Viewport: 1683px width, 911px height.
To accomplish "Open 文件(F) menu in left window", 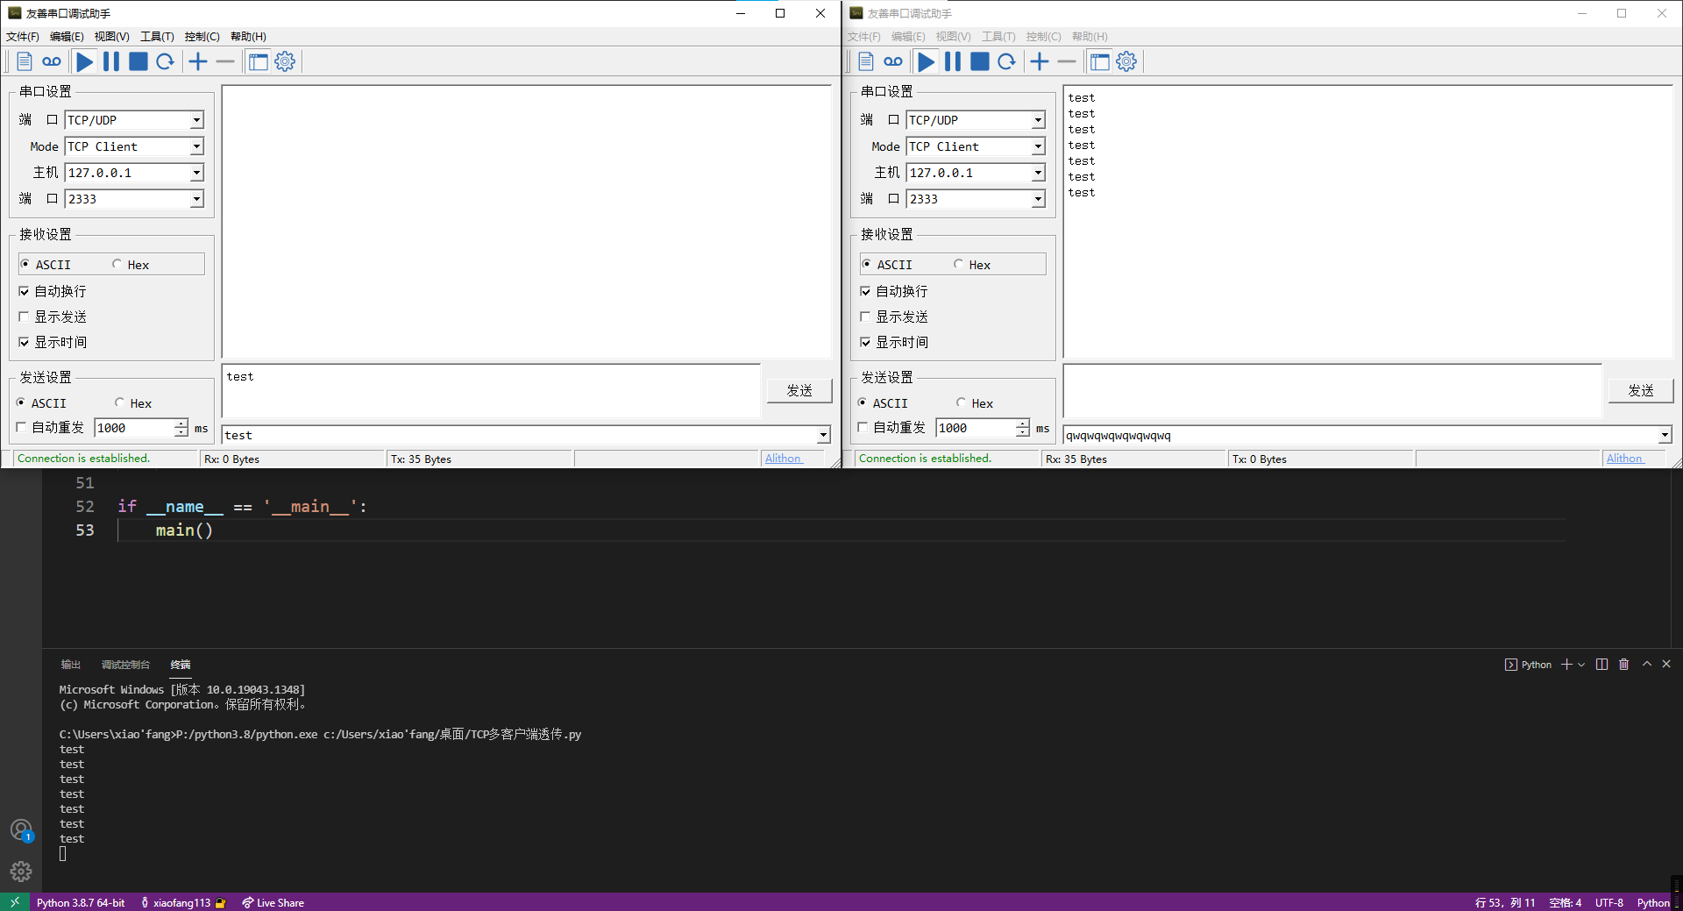I will coord(23,37).
